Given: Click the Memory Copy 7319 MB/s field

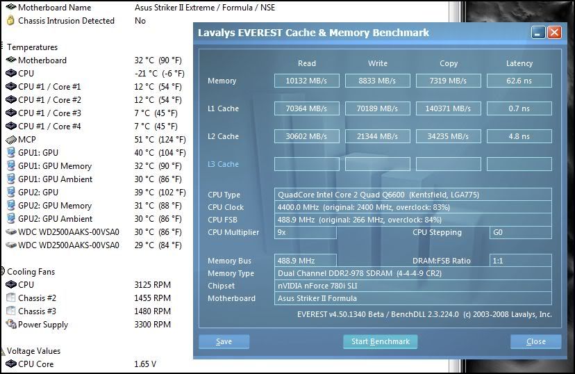Looking at the screenshot, I should click(x=448, y=81).
